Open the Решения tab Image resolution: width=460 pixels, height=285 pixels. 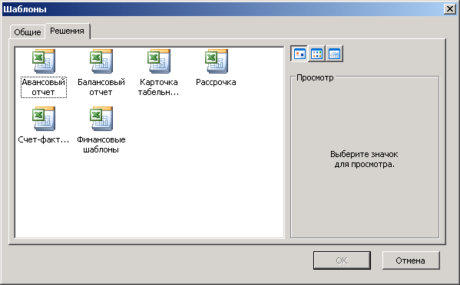click(67, 31)
